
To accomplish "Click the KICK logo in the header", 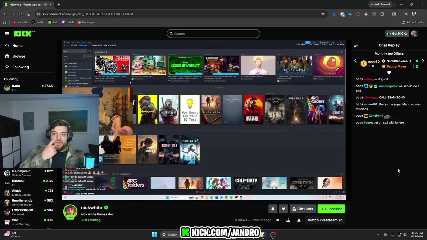I will coord(24,34).
